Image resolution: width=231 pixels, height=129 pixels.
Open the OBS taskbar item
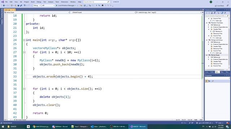[118, 126]
